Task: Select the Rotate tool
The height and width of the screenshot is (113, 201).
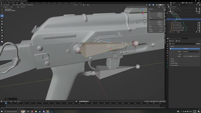Action: point(2,19)
